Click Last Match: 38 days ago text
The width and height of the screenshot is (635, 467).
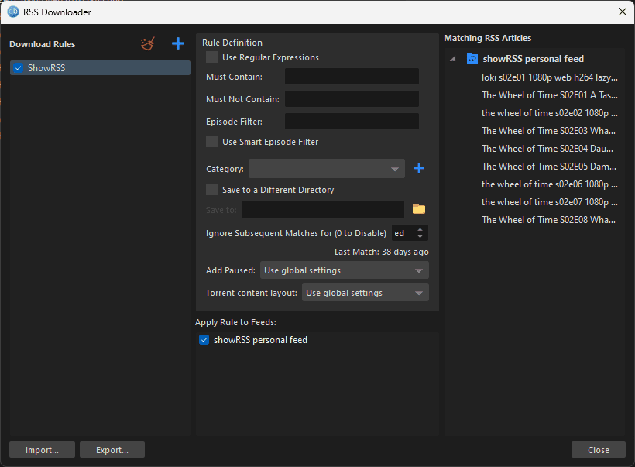(382, 252)
